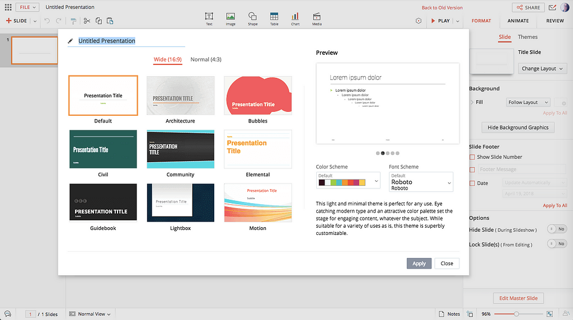This screenshot has width=573, height=320.
Task: Click the background fill color swatch
Action: coord(560,102)
